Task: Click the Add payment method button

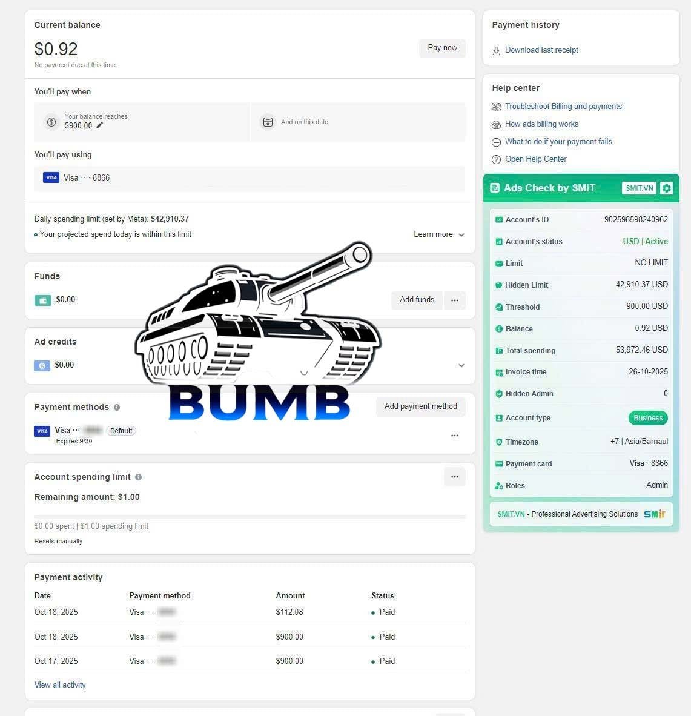Action: tap(420, 406)
